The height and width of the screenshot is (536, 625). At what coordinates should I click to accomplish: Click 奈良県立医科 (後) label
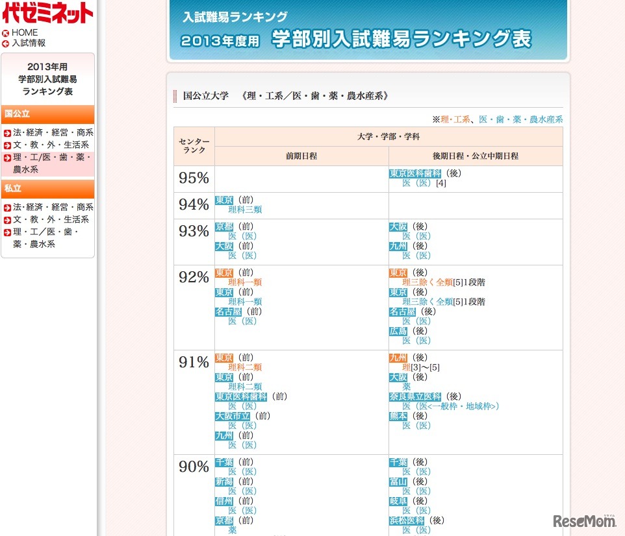click(415, 396)
